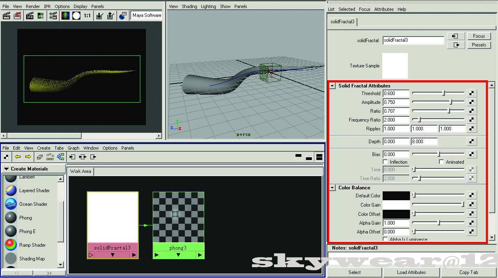The height and width of the screenshot is (278, 498).
Task: Open render diagnostics globe icon
Action: (122, 16)
